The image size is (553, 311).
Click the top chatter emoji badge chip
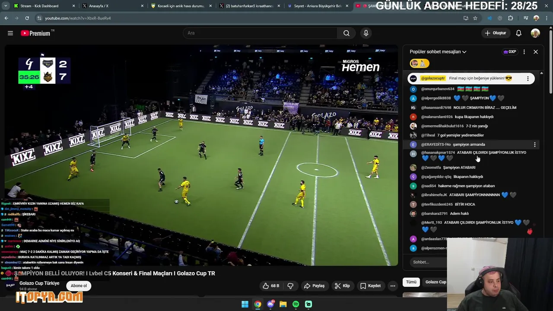tap(419, 63)
